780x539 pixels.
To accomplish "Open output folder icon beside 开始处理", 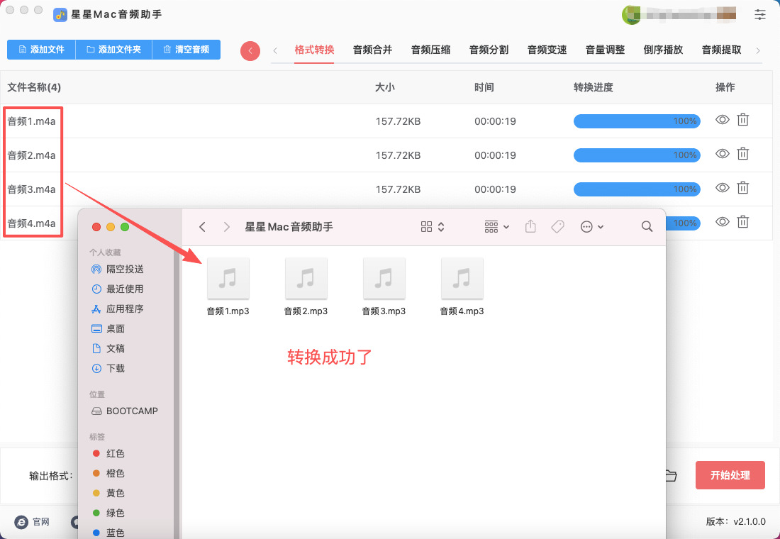I will point(672,476).
